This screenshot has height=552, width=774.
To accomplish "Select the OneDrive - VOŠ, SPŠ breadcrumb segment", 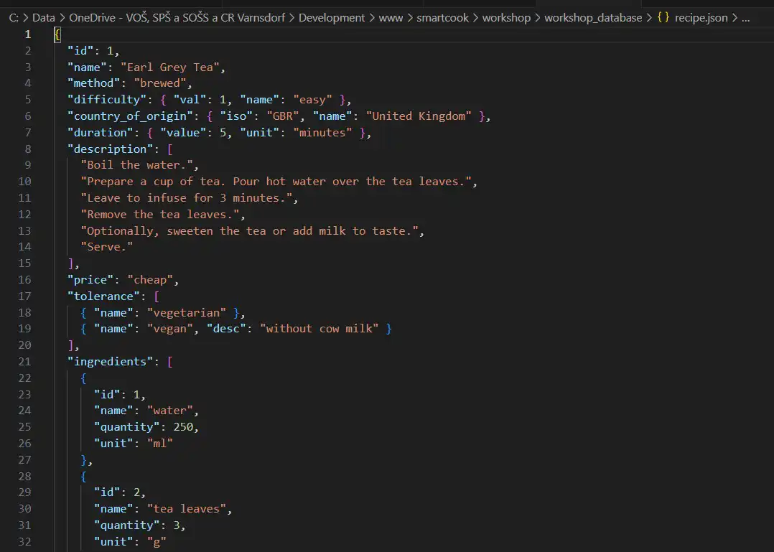I will [177, 18].
